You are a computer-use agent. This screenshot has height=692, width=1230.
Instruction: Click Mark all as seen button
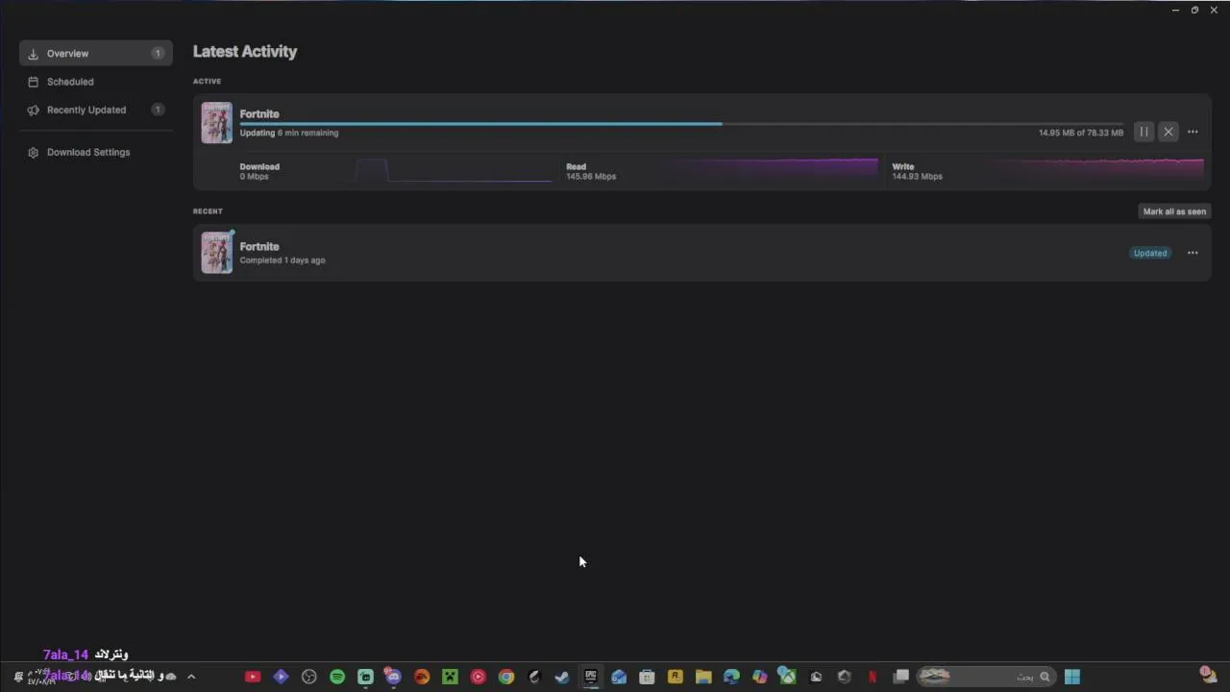(x=1174, y=211)
